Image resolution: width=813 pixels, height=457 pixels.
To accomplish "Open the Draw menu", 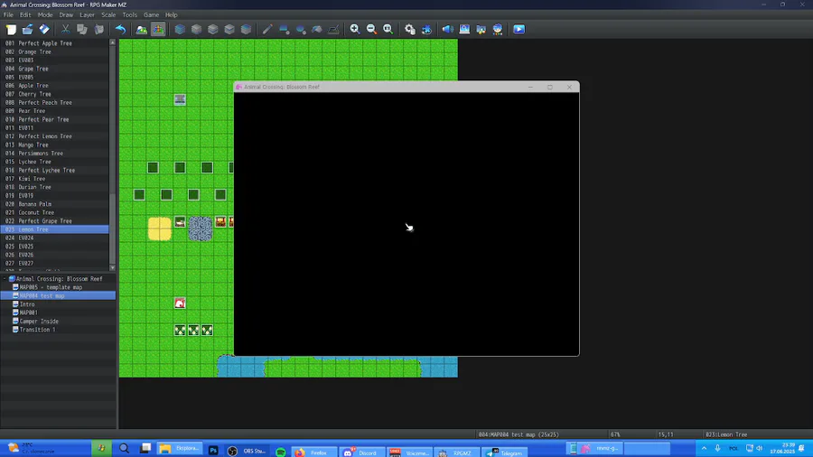I will [66, 15].
